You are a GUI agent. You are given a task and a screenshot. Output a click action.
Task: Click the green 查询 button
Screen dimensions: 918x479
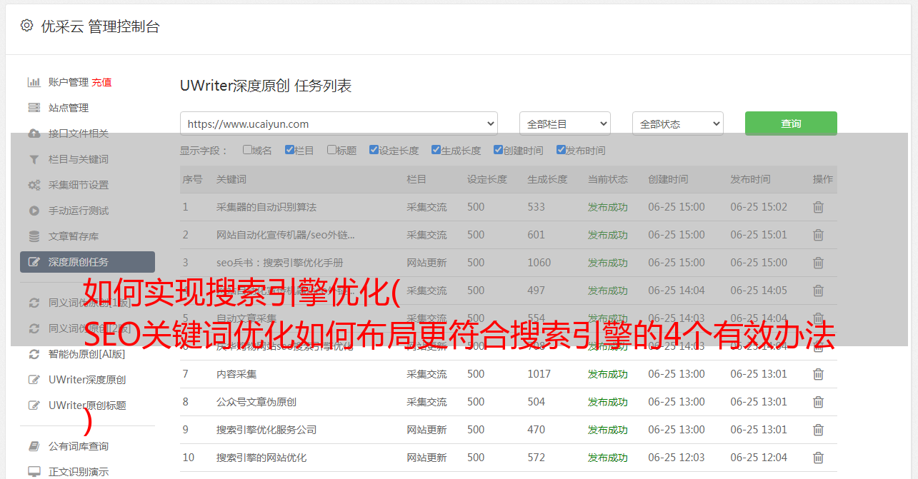pos(790,123)
